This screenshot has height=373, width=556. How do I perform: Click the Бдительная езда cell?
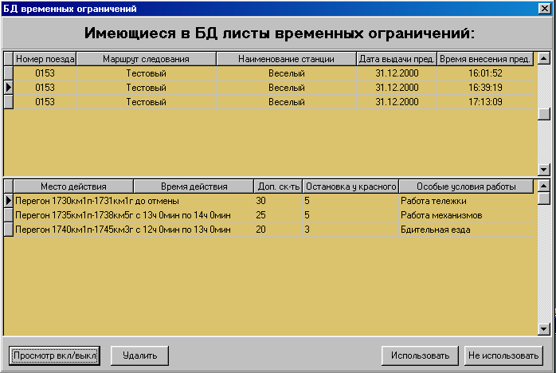click(x=466, y=230)
